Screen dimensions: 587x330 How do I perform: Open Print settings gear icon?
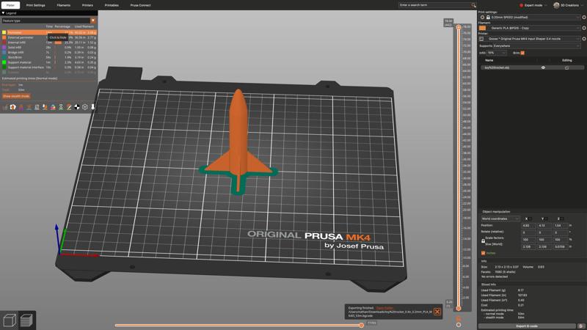tap(584, 17)
